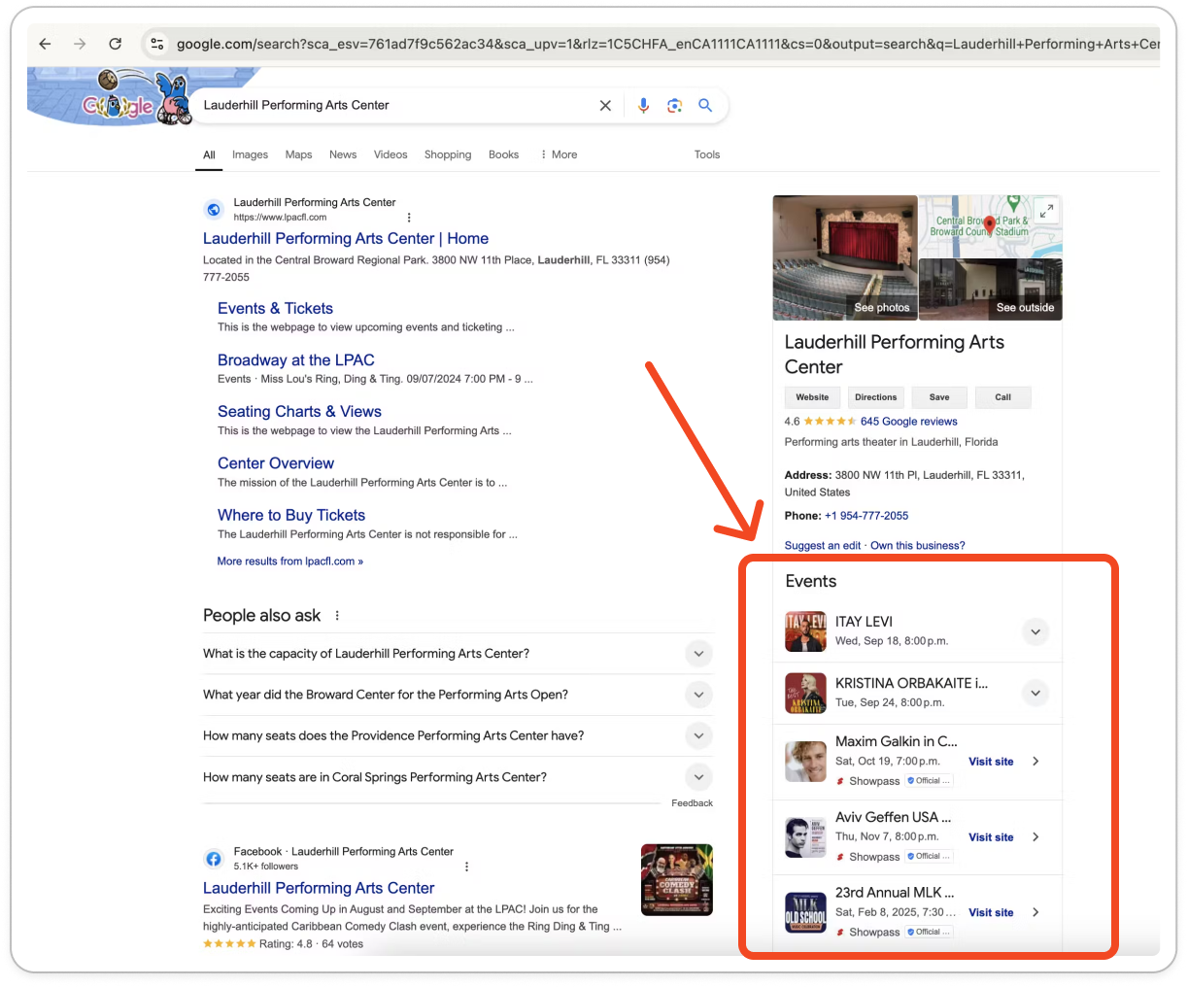Open the Where to Buy Tickets sitelink
Image resolution: width=1188 pixels, height=987 pixels.
click(291, 516)
